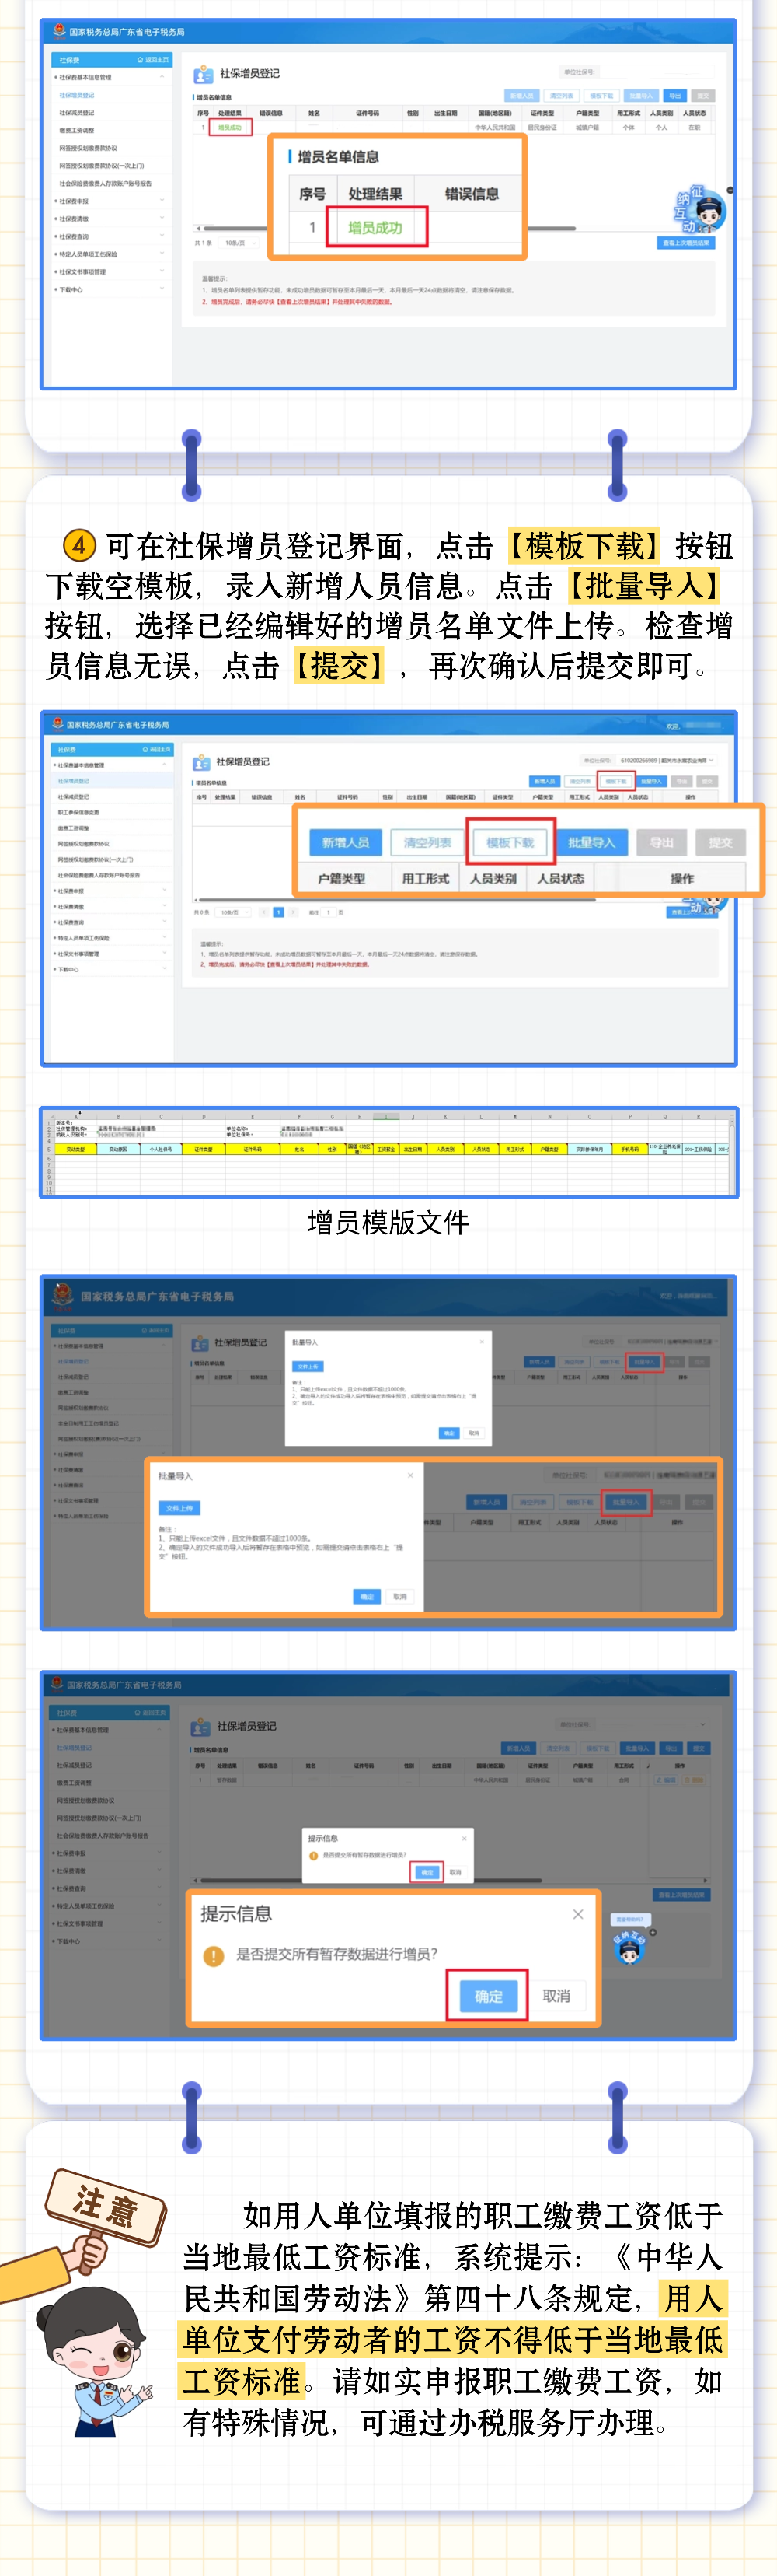This screenshot has width=777, height=2576.
Task: Click tax emblem logo in 批量导入 screenshot header
Action: tap(63, 1295)
